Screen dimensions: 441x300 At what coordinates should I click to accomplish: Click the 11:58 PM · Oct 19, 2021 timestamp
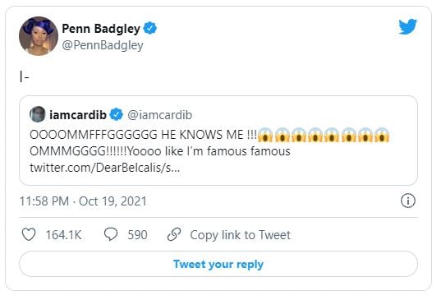pos(83,201)
